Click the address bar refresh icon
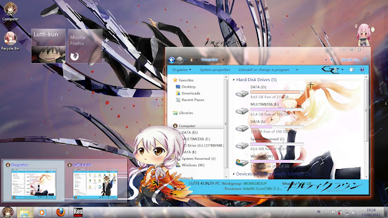388x218 pixels. [332, 59]
